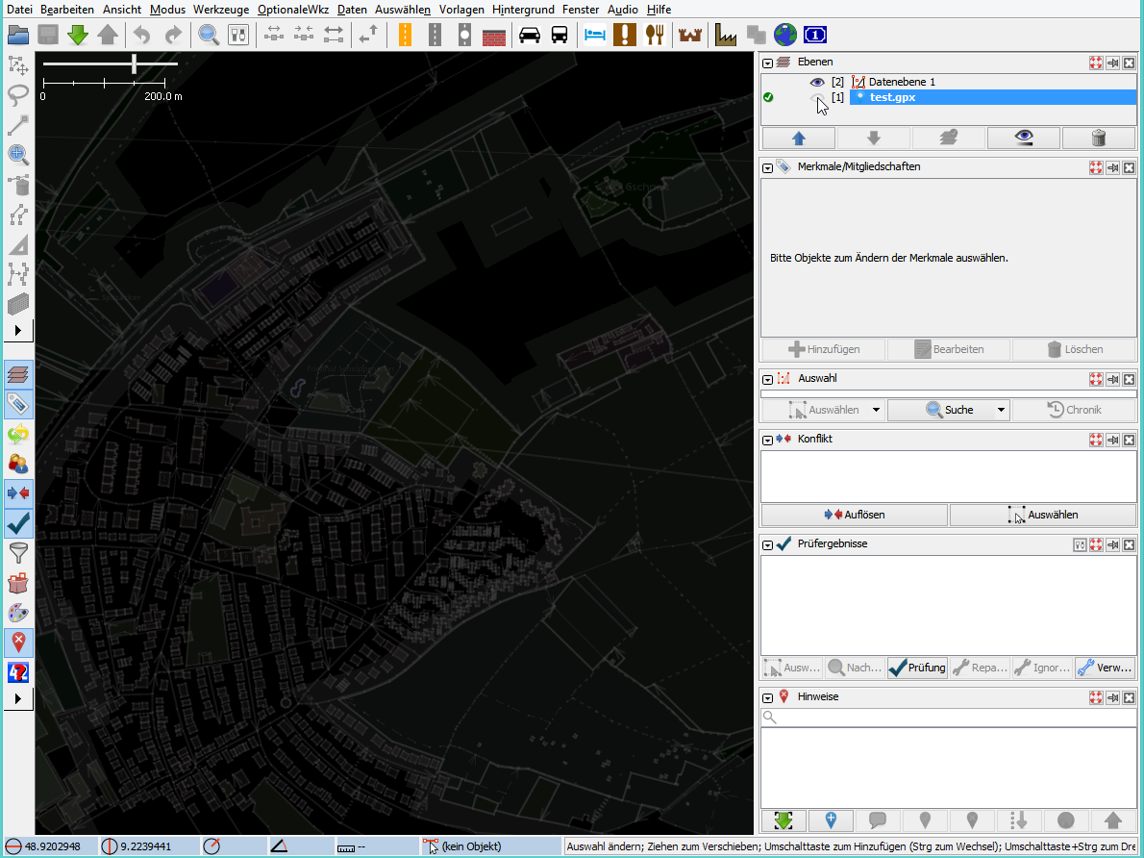Click the bed accommodation preset icon
Image resolution: width=1144 pixels, height=858 pixels.
pyautogui.click(x=595, y=36)
